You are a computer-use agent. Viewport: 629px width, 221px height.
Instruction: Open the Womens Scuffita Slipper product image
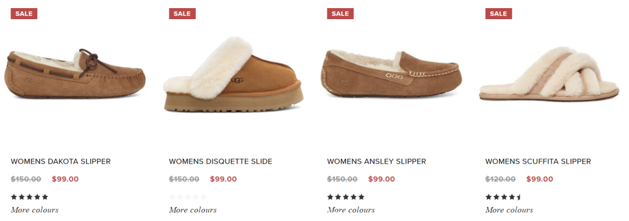click(550, 74)
